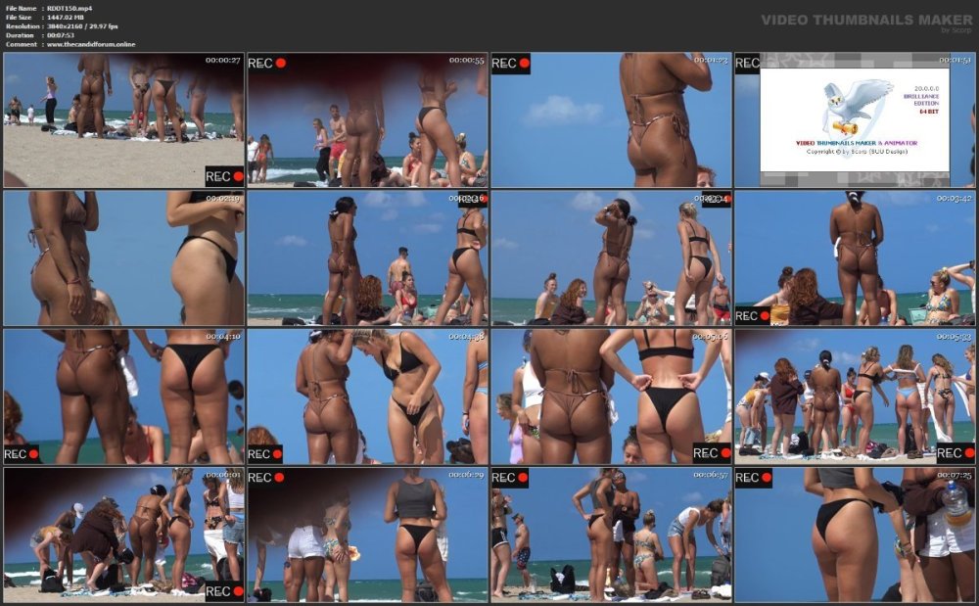
Task: Click the RDDT150.mp4 file name text
Action: (x=70, y=8)
